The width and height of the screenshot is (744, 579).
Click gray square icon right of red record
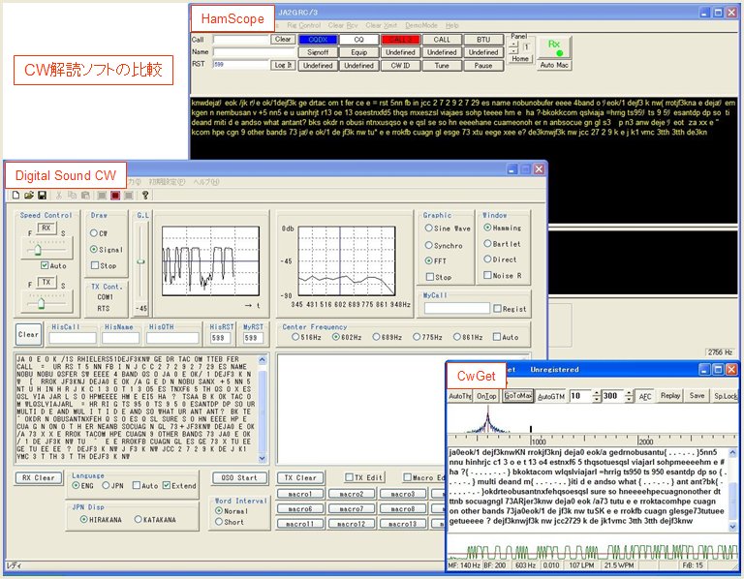pyautogui.click(x=128, y=195)
